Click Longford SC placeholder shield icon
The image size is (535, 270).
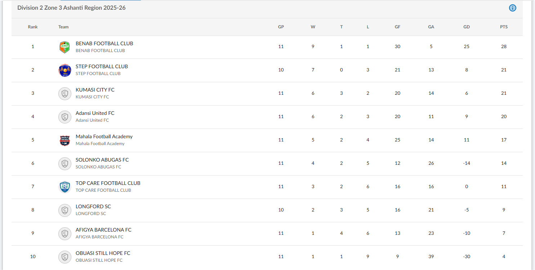[x=64, y=210]
